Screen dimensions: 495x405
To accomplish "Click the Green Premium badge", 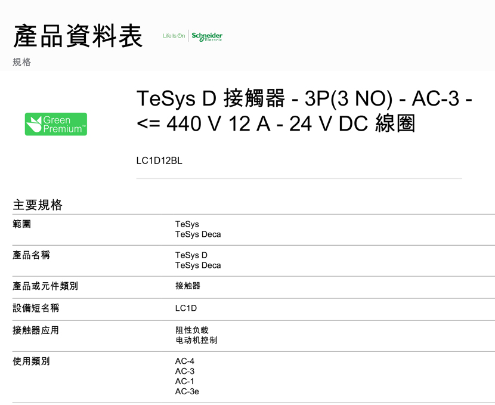I will click(x=56, y=124).
